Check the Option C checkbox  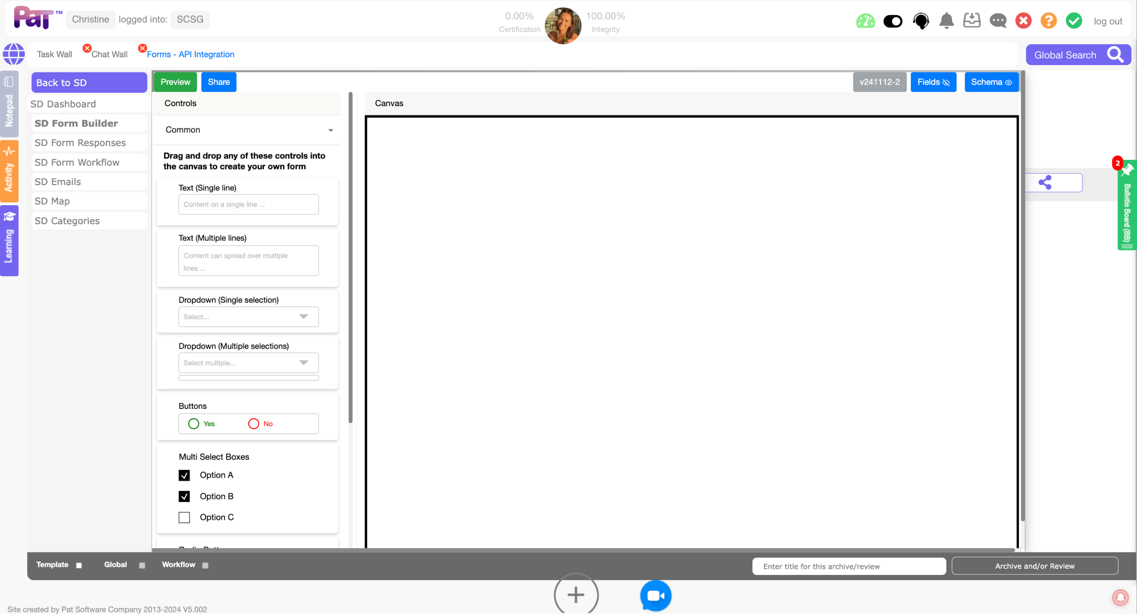click(x=184, y=518)
